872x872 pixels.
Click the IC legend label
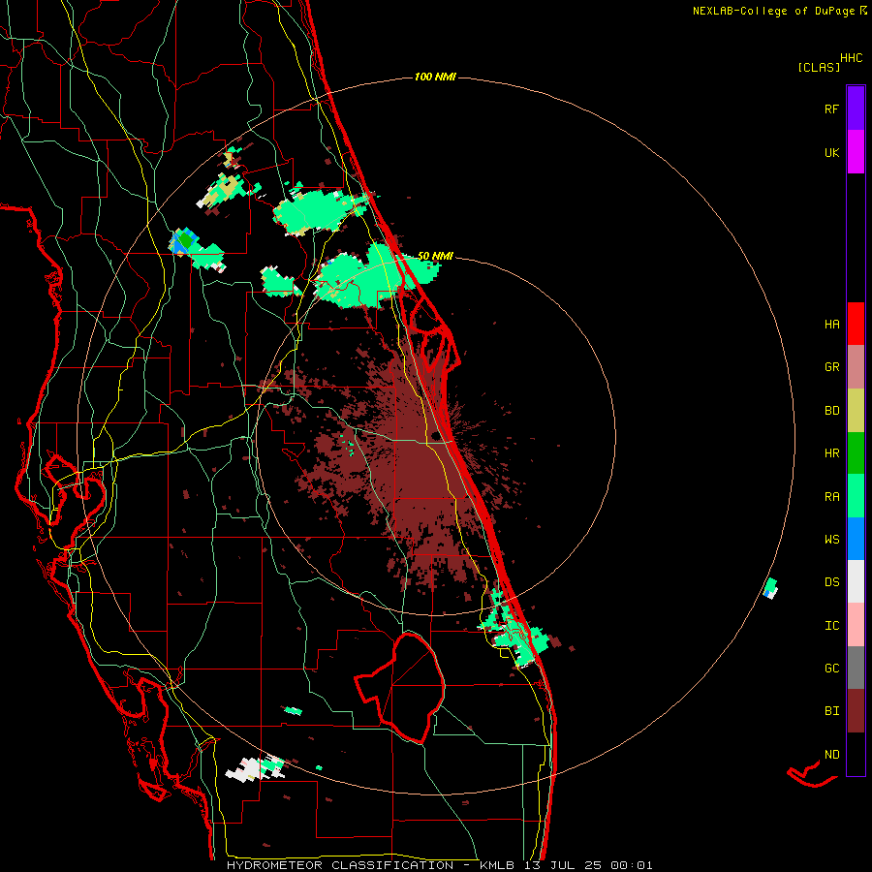click(x=831, y=625)
